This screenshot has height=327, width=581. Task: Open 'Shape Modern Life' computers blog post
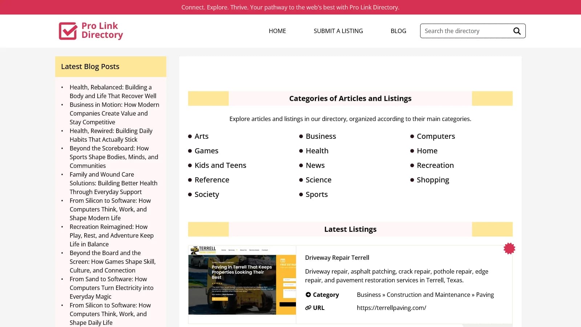coord(110,209)
